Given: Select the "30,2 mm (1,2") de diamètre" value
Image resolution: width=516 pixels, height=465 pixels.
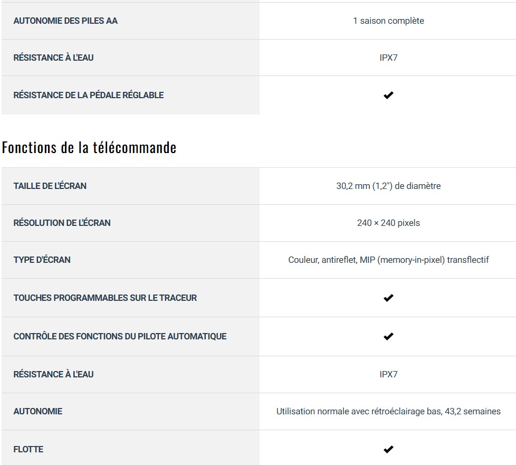Looking at the screenshot, I should pyautogui.click(x=388, y=186).
